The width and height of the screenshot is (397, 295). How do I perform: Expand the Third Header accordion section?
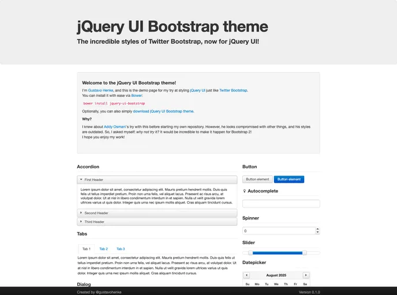tap(157, 222)
